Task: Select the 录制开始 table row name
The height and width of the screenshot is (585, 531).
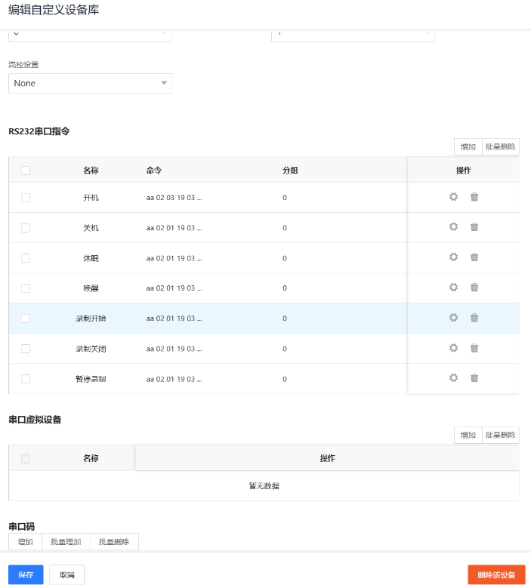Action: (x=91, y=319)
